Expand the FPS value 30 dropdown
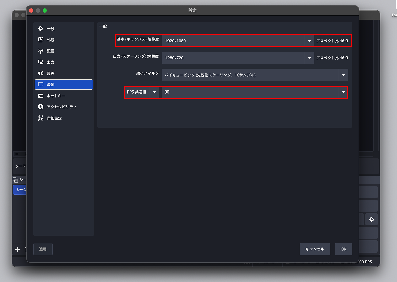The width and height of the screenshot is (397, 282). click(343, 92)
